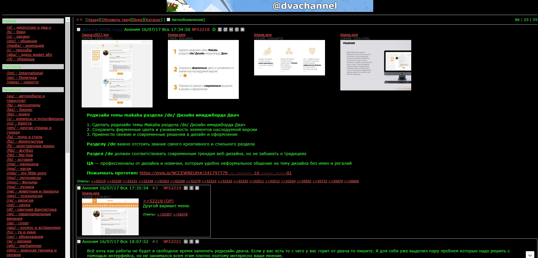Screen dimensions: 538x258
Task: Click the play-arrow icon on post №52221
Action: pyautogui.click(x=197, y=242)
